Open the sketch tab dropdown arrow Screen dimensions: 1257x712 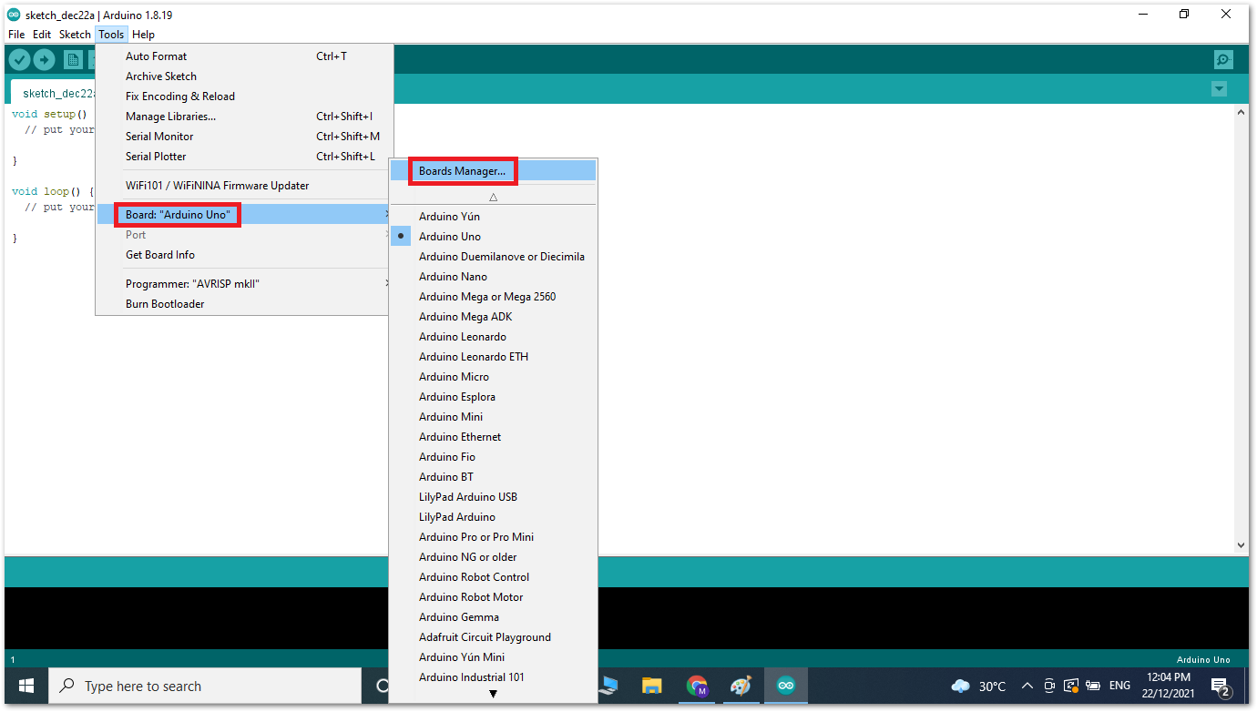1219,89
